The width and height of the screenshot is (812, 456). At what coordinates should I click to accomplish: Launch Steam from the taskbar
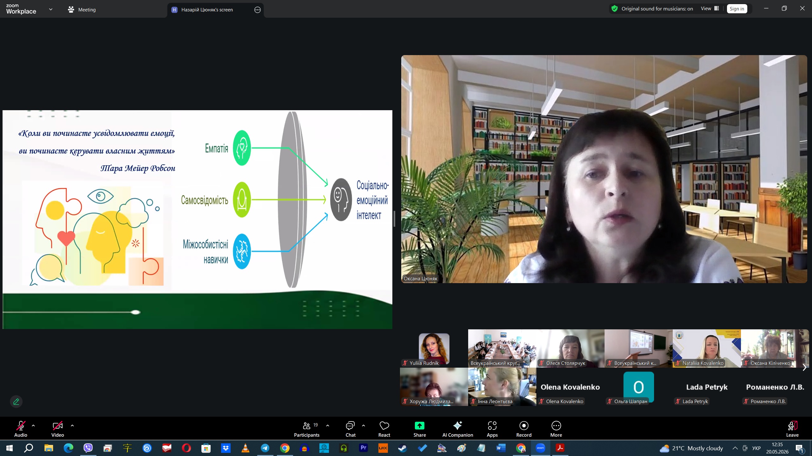pos(403,448)
